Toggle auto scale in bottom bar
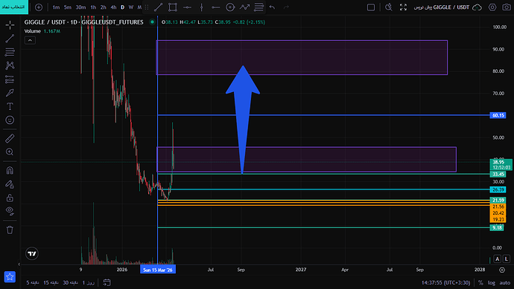514x289 pixels. tap(505, 283)
